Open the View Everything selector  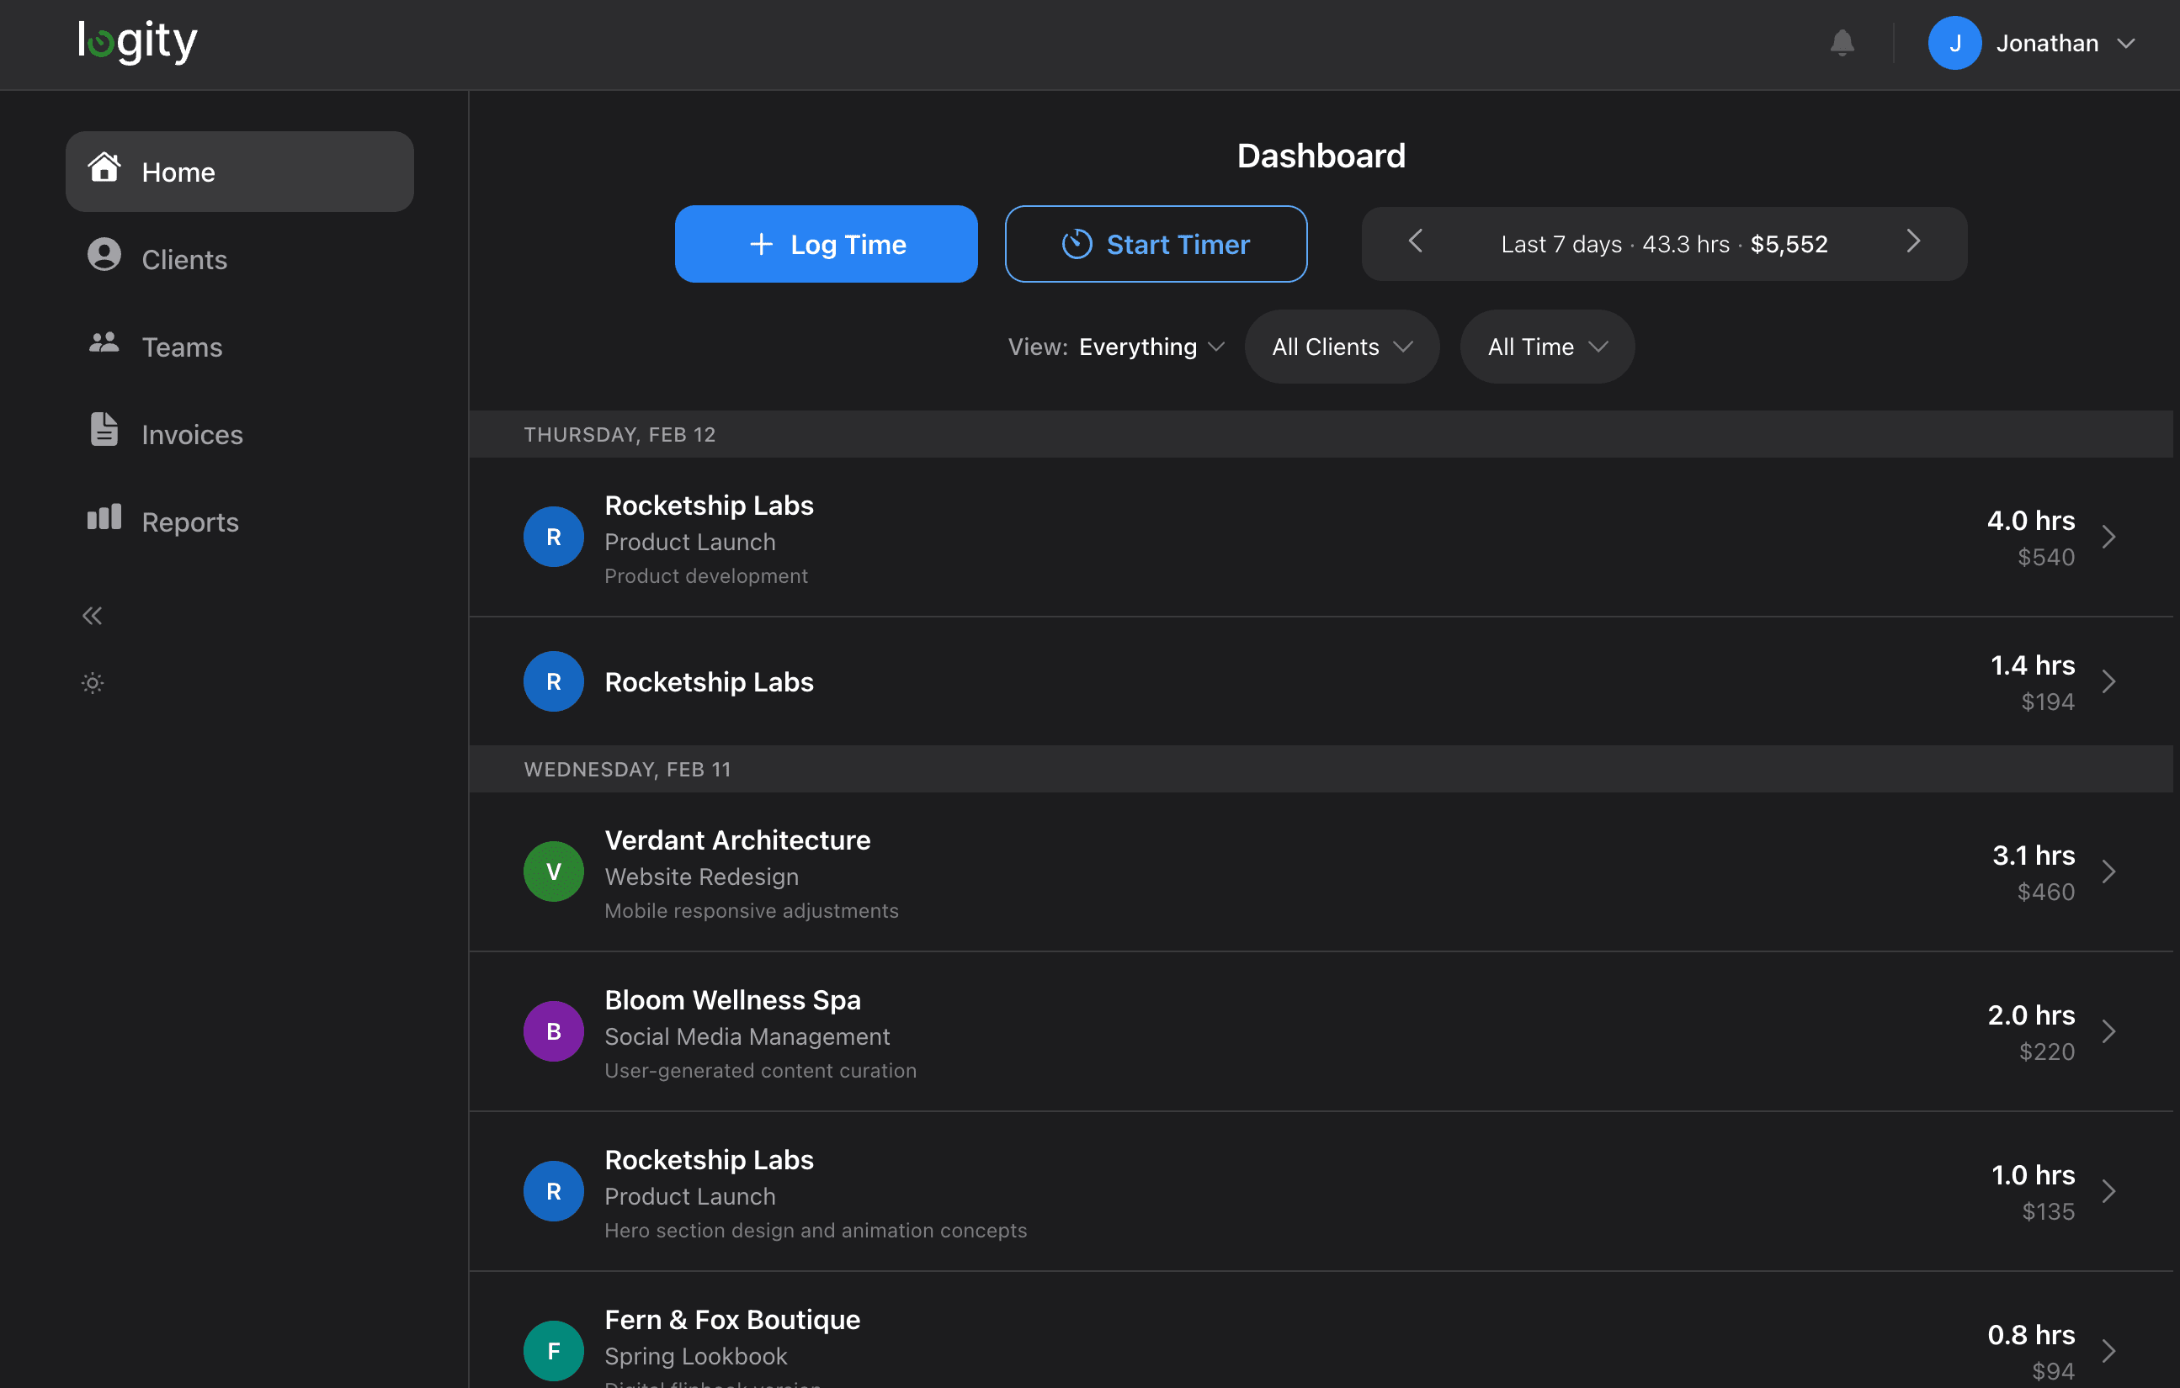click(1149, 347)
